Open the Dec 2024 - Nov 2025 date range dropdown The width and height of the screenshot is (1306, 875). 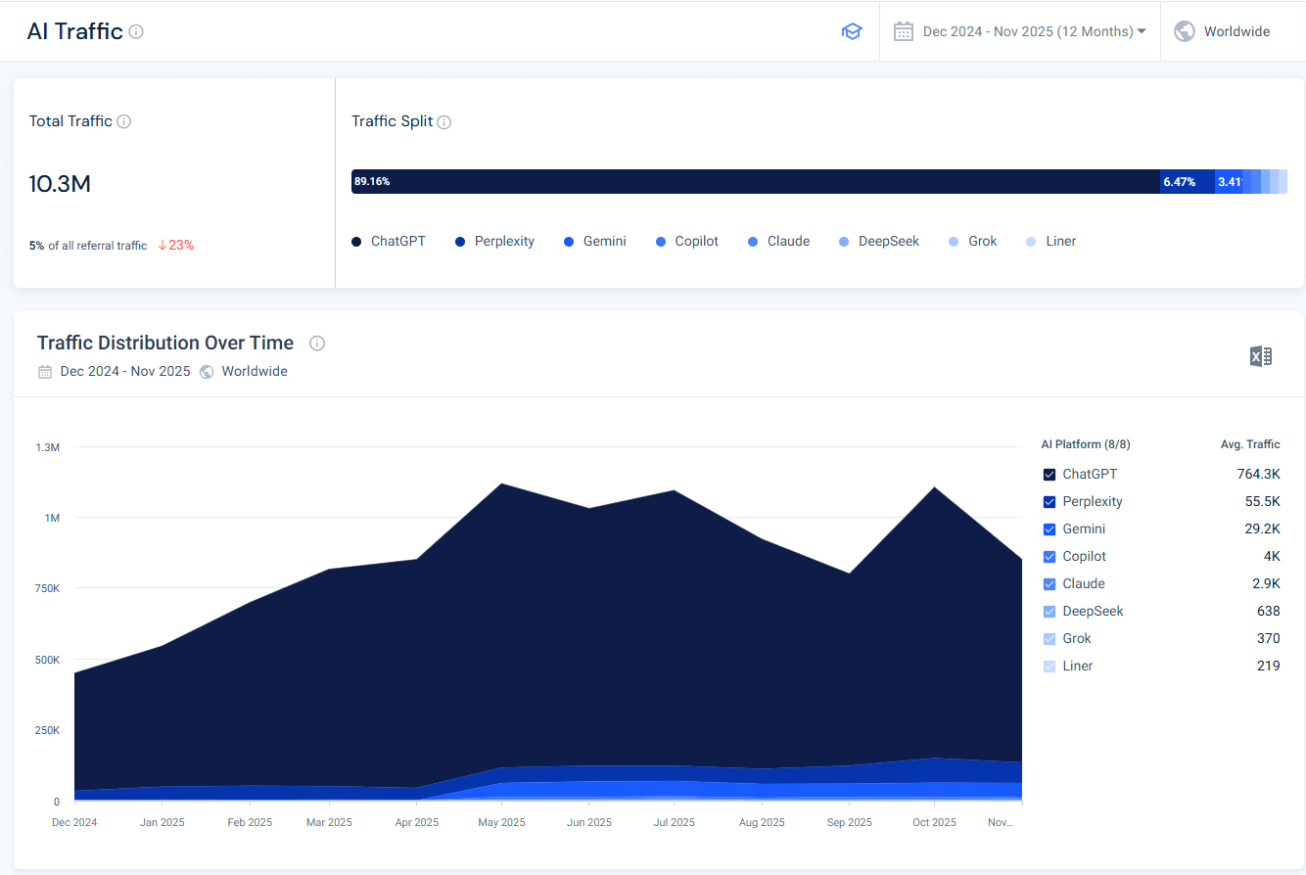tap(1027, 31)
